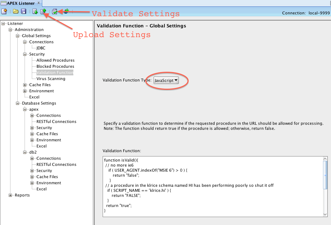Select the Administration label

click(29, 30)
